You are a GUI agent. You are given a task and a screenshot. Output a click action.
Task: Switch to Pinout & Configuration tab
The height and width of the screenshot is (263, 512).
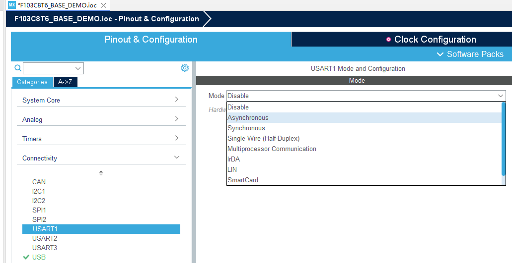point(151,40)
